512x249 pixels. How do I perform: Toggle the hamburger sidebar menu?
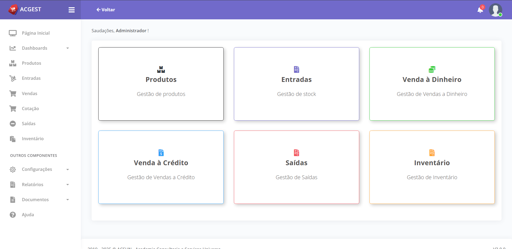click(71, 10)
